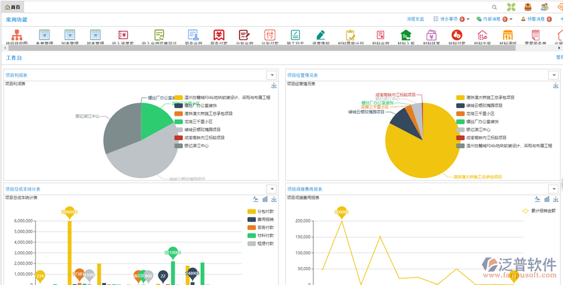This screenshot has width=563, height=285.
Task: Expand the 项目利润表 panel dropdown arrow
Action: click(271, 75)
